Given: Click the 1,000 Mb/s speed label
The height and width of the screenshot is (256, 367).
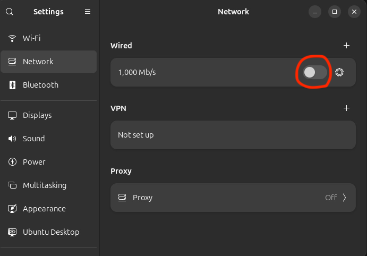Looking at the screenshot, I should click(x=137, y=72).
